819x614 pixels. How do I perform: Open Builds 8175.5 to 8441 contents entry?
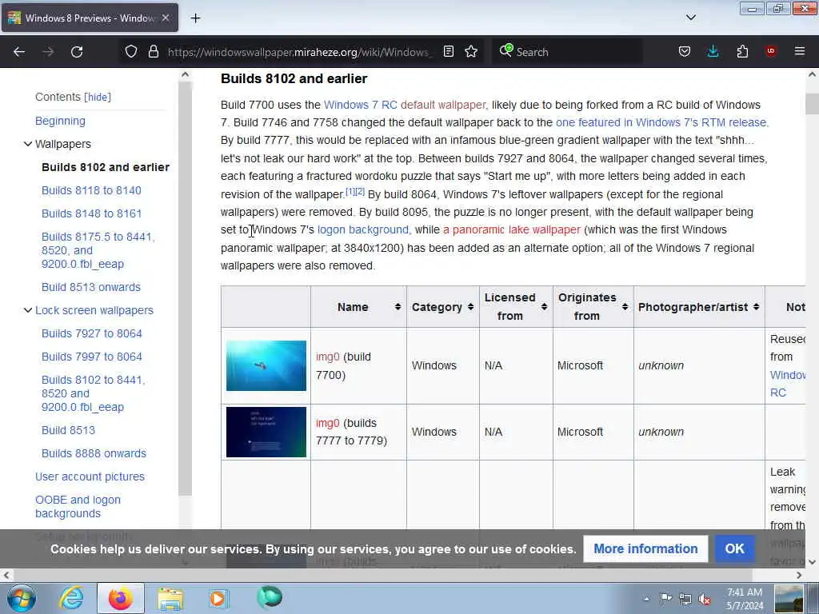[x=98, y=250]
